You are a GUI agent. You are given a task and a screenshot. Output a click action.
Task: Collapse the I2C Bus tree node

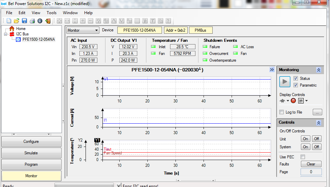6,34
